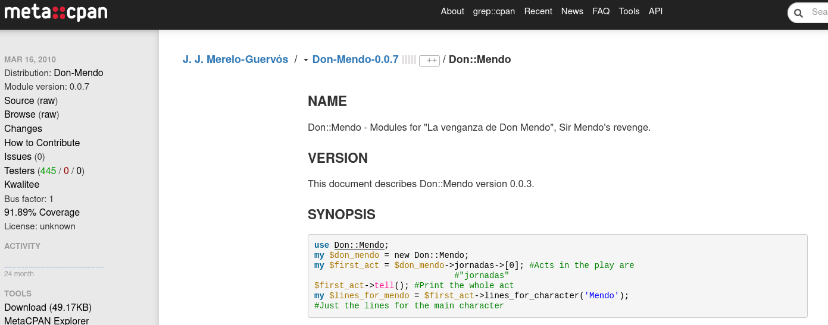Click the MetaCPAN logo

coord(56,12)
